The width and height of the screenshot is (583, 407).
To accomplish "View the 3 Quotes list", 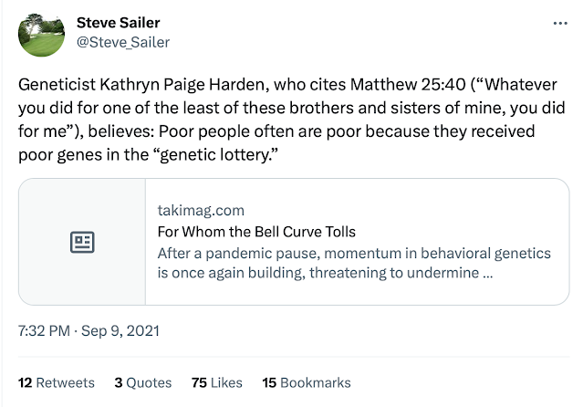I will [x=141, y=382].
